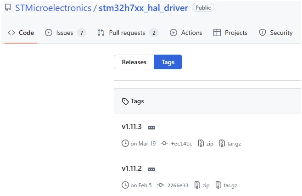Screen dimensions: 302x196
Task: Download zip archive of v1.11.2
Action: point(206,185)
